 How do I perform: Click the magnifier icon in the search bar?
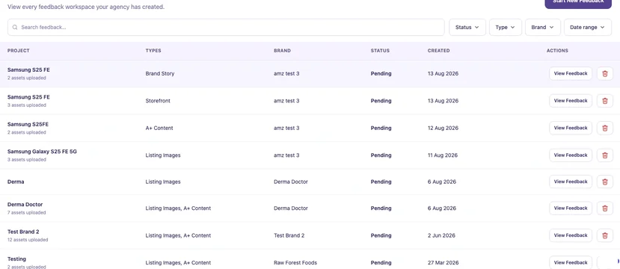point(15,27)
